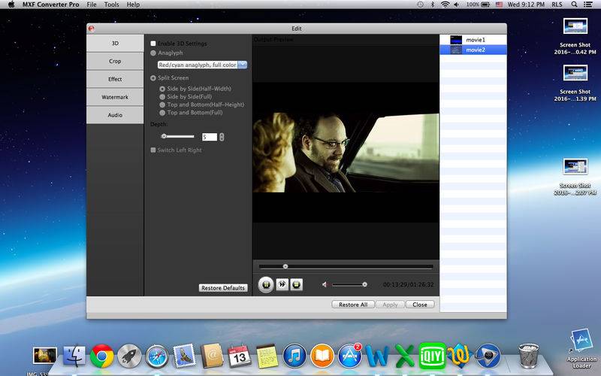Choose Side by Side(Half-Width)
This screenshot has height=376, width=601.
[x=162, y=89]
